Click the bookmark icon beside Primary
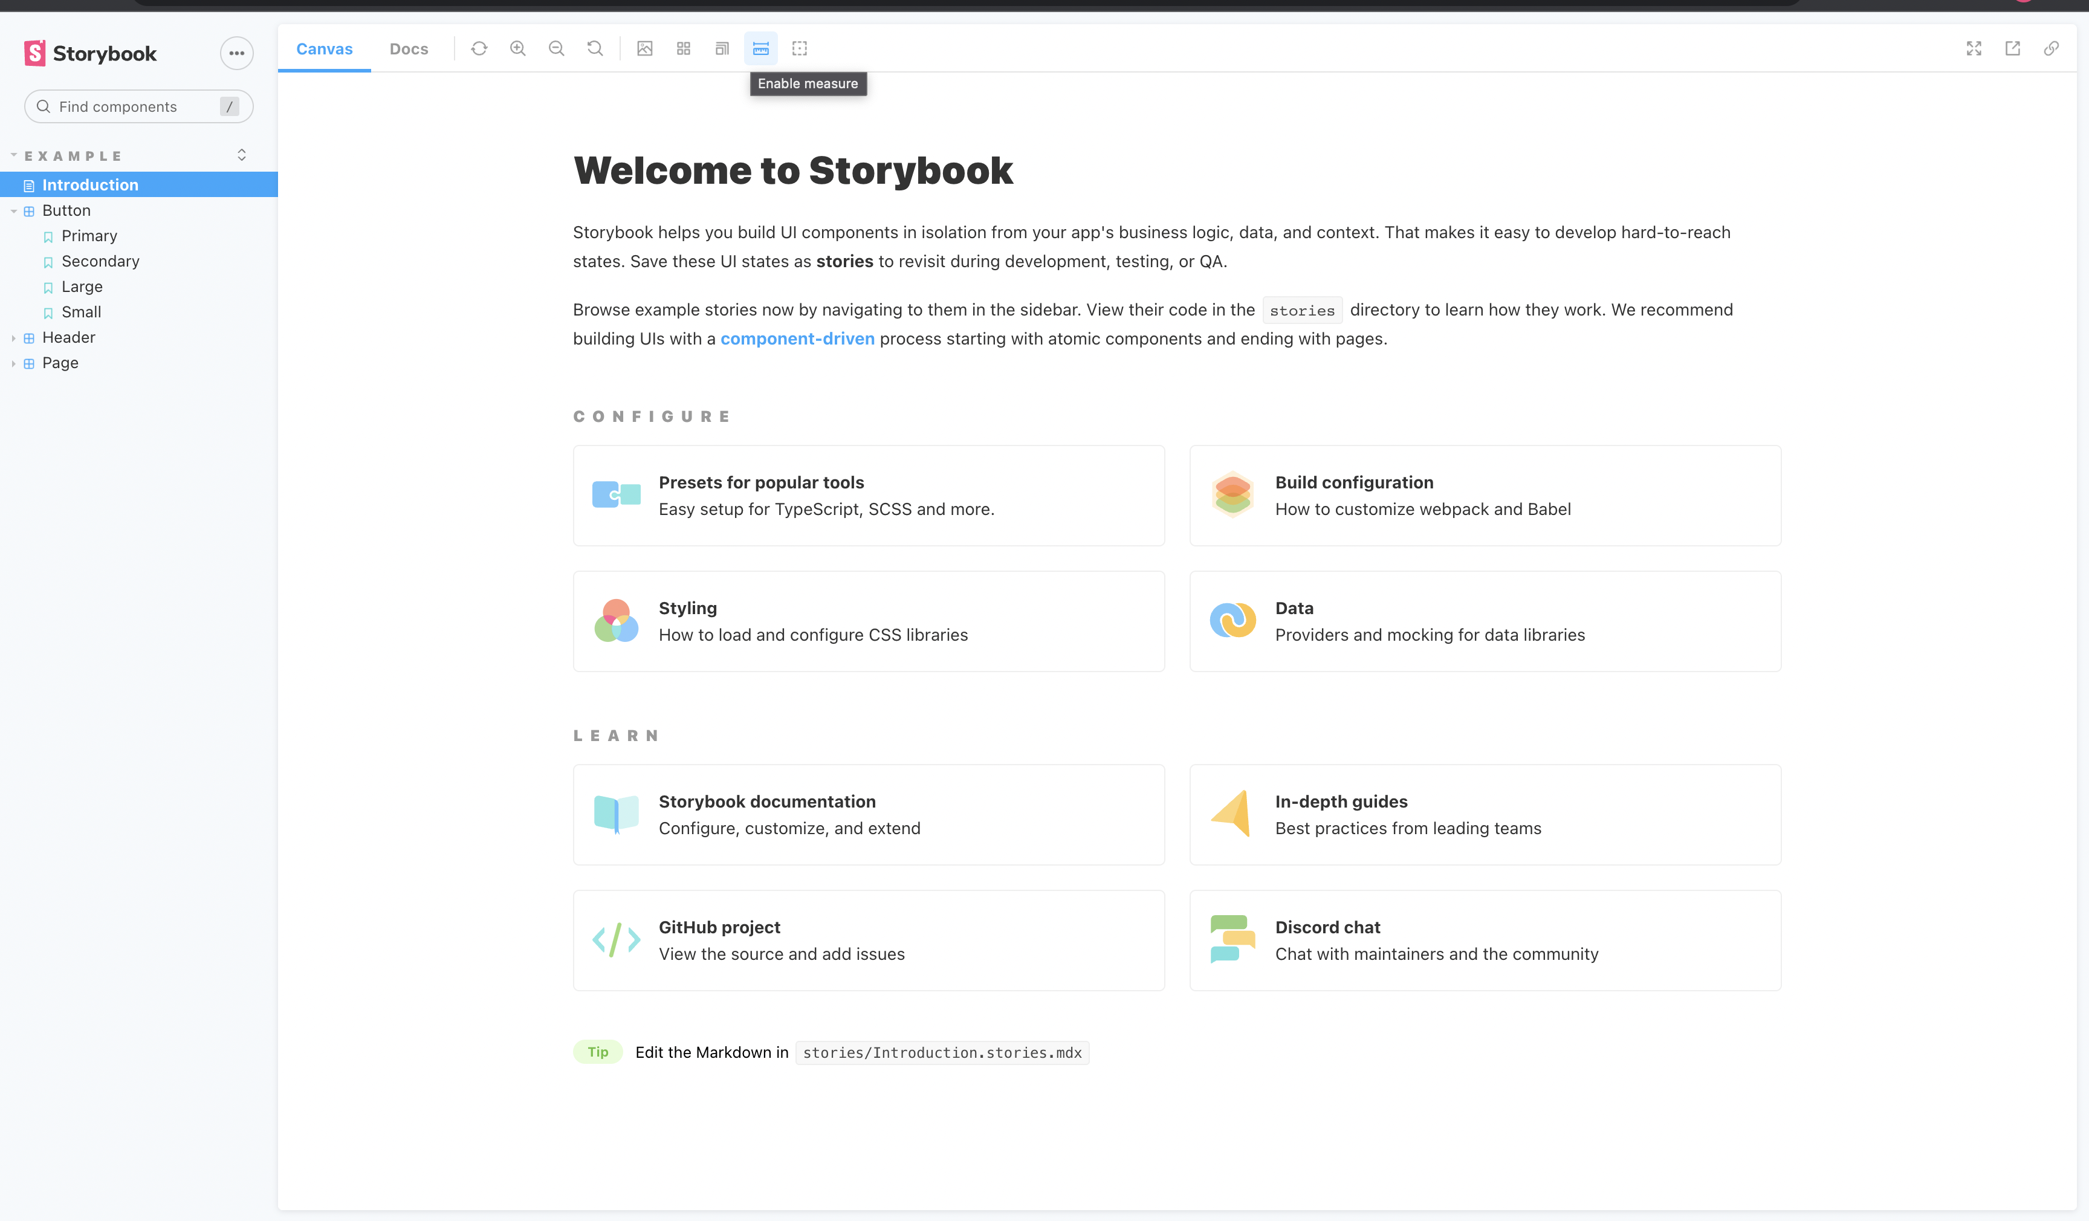2089x1221 pixels. click(48, 237)
